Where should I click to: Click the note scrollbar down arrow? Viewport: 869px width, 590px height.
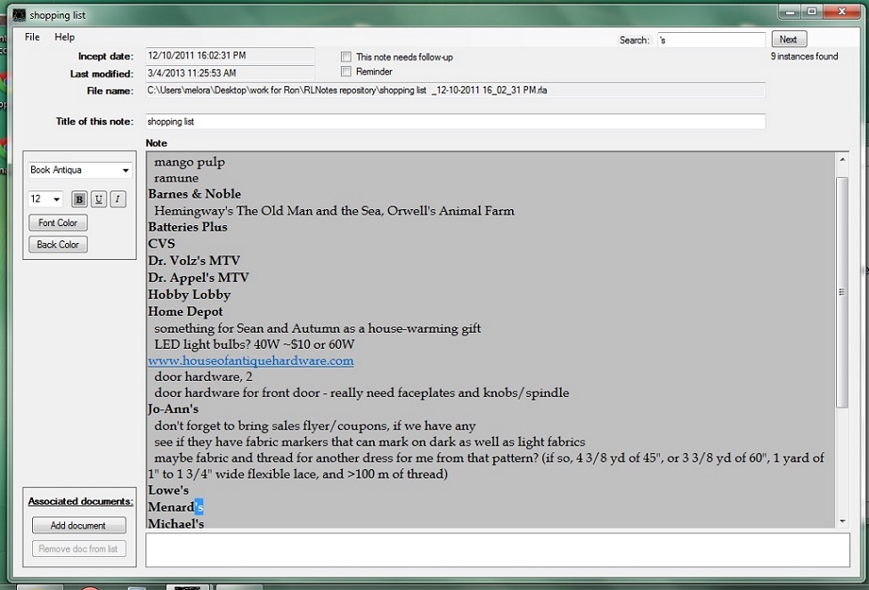click(842, 521)
